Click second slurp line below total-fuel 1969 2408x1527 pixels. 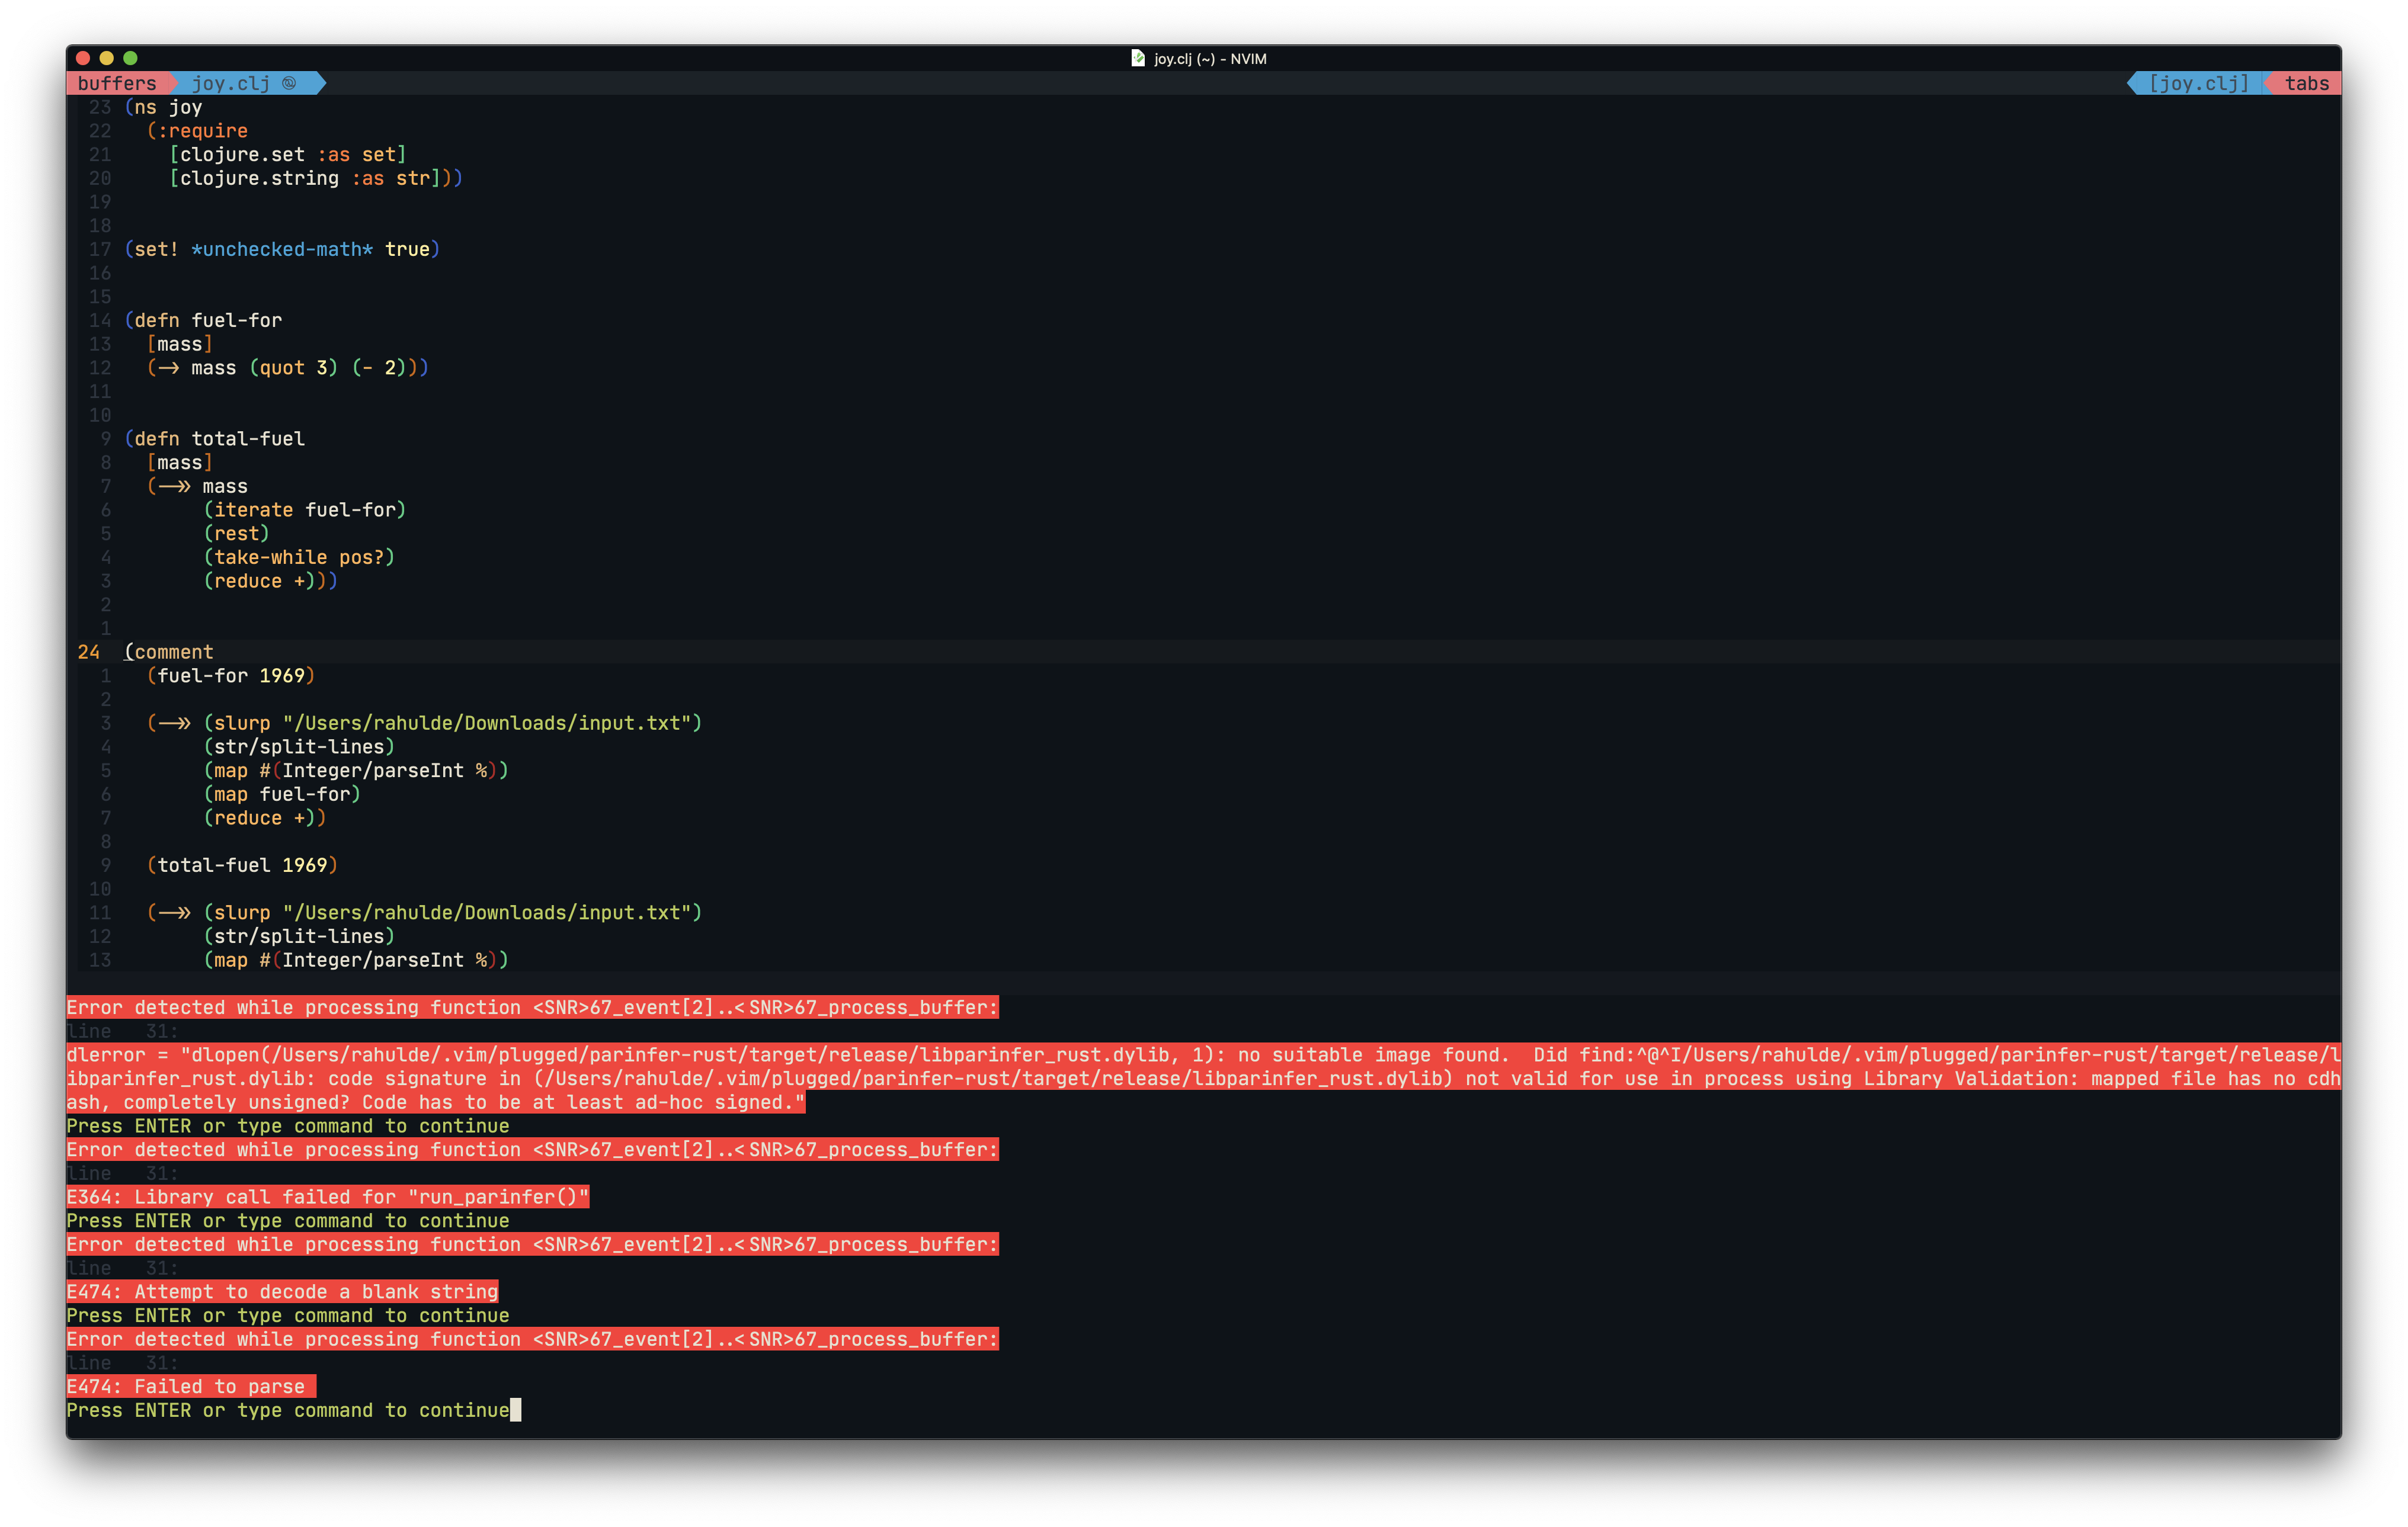424,913
